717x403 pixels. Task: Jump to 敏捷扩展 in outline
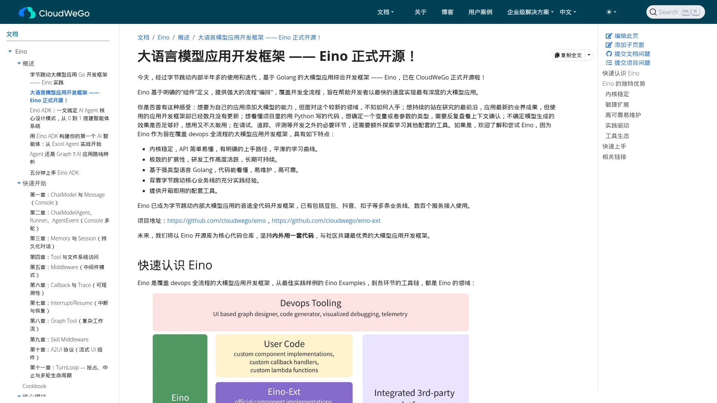[x=617, y=104]
